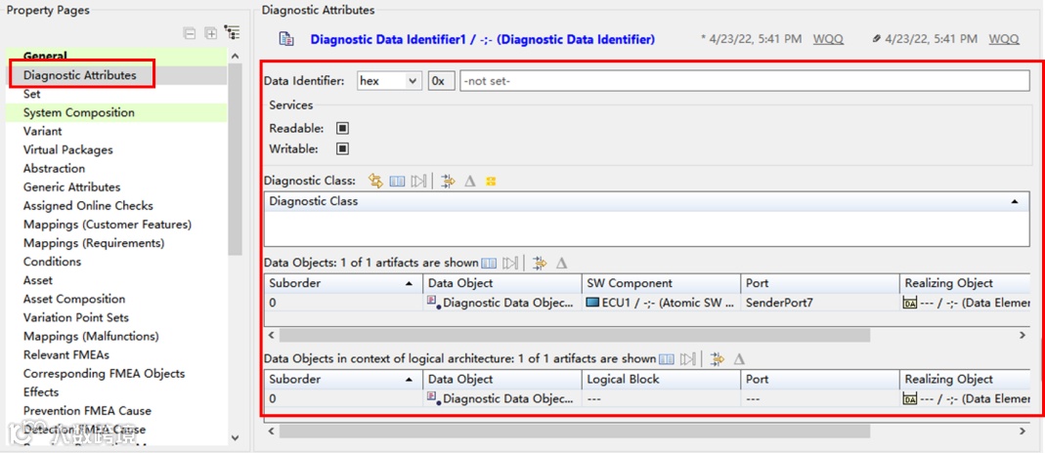Image resolution: width=1045 pixels, height=453 pixels.
Task: Click the Diagnostic Data Object icon in the SW Component table row
Action: pos(434,303)
